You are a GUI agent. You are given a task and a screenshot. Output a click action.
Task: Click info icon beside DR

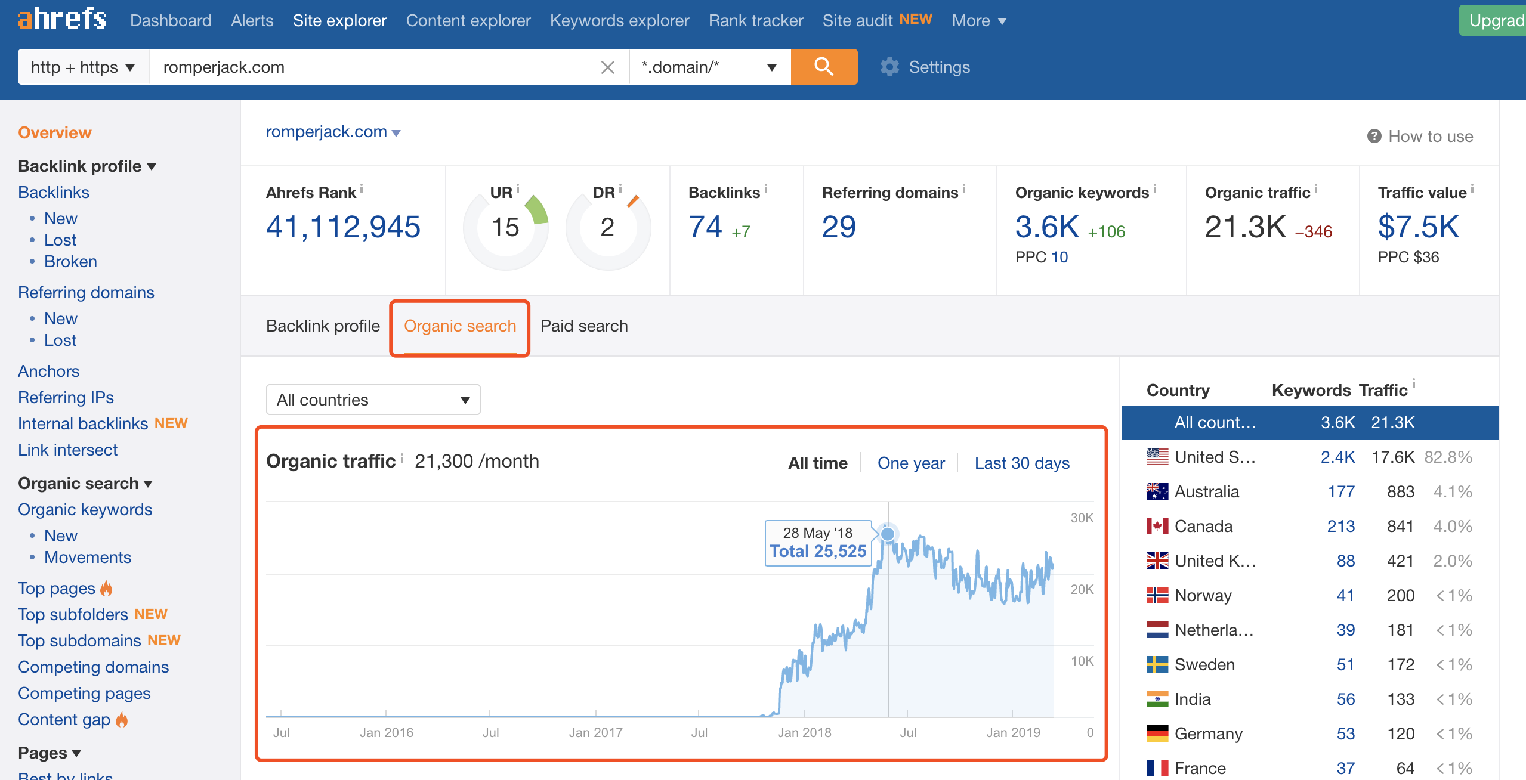(620, 188)
